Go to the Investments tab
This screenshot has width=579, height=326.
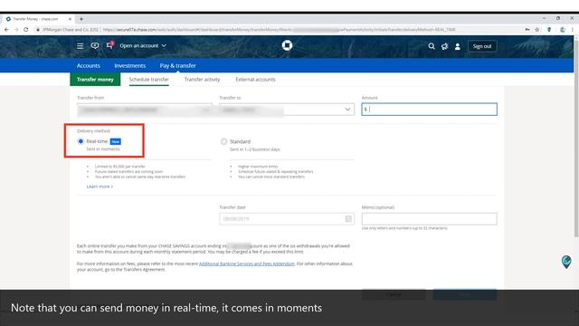click(130, 65)
